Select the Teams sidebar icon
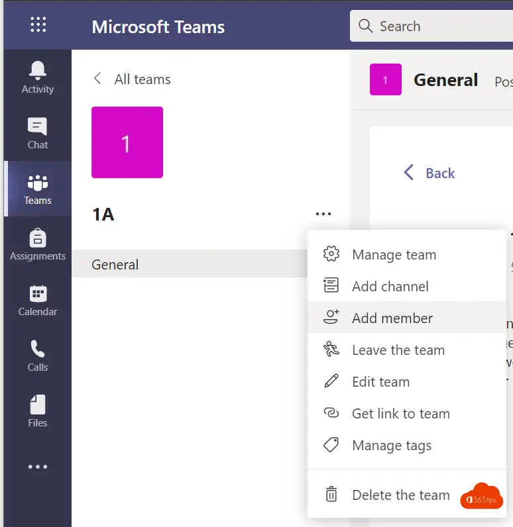 [x=38, y=189]
